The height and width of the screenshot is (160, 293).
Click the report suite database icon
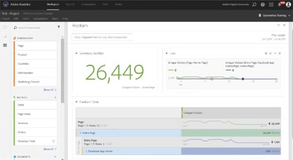point(260,15)
